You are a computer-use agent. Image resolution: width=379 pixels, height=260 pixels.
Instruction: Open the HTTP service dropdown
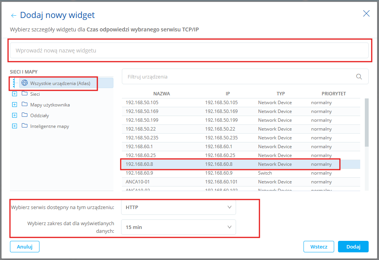179,207
